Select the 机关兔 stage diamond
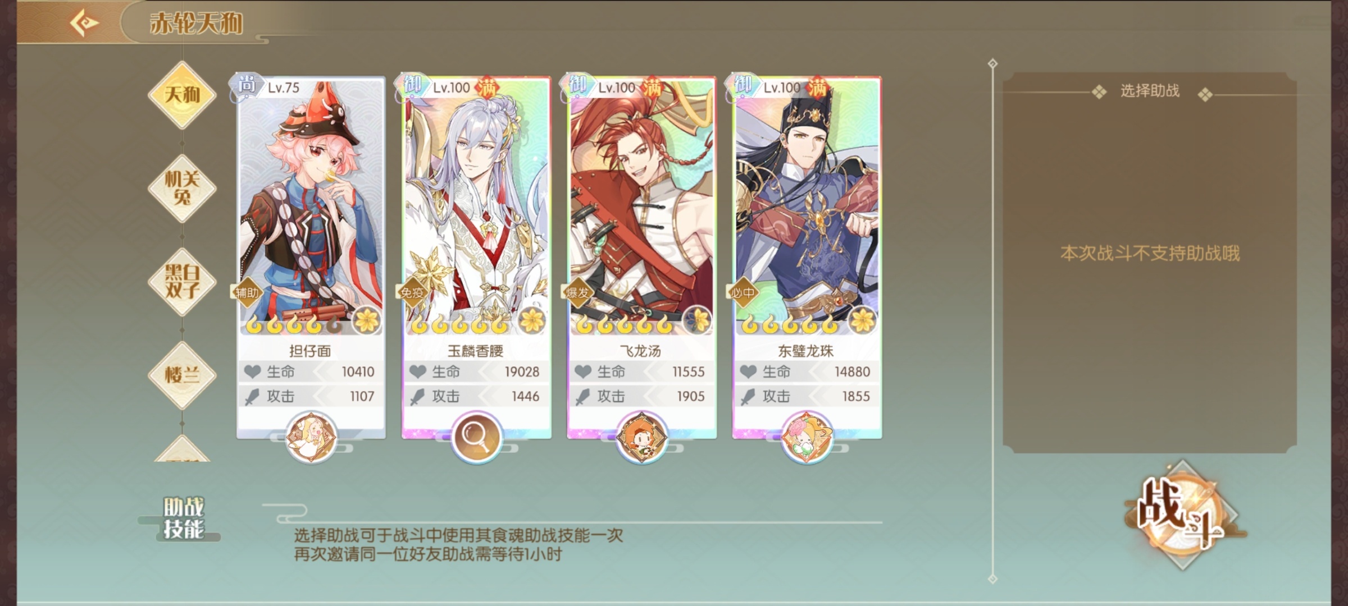1348x606 pixels. click(182, 189)
